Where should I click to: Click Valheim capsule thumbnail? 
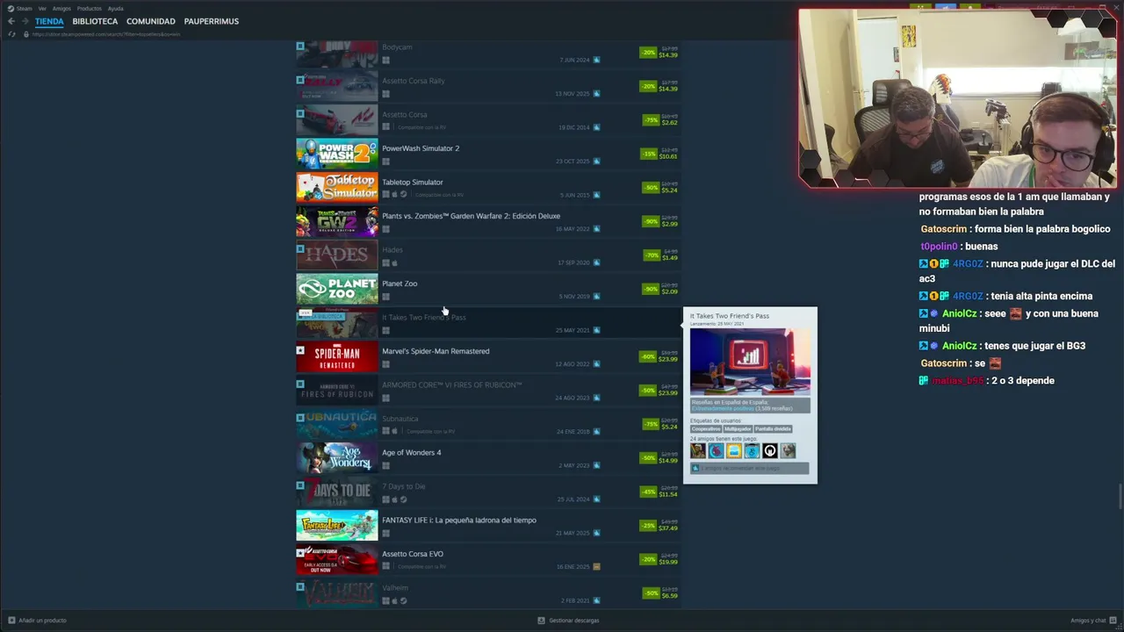click(337, 593)
